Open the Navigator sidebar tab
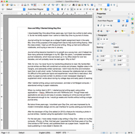Image resolution: width=135 pixels, height=134 pixels. tap(132, 32)
